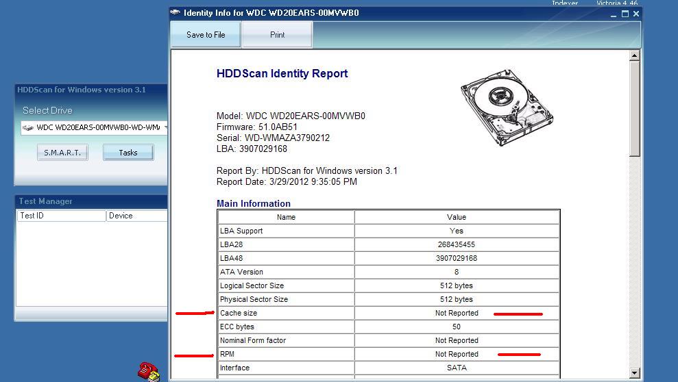Click the Main Information heading

(x=254, y=204)
